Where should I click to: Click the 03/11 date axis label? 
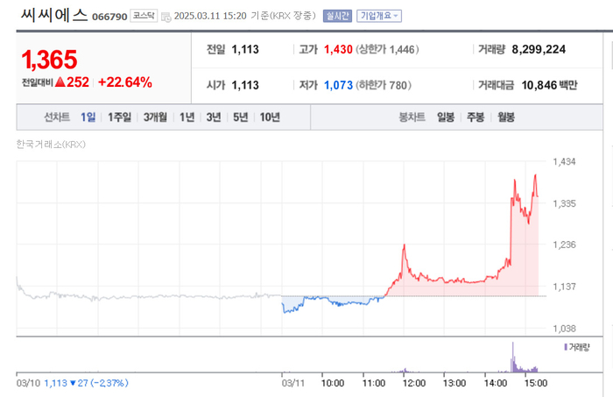coord(293,383)
